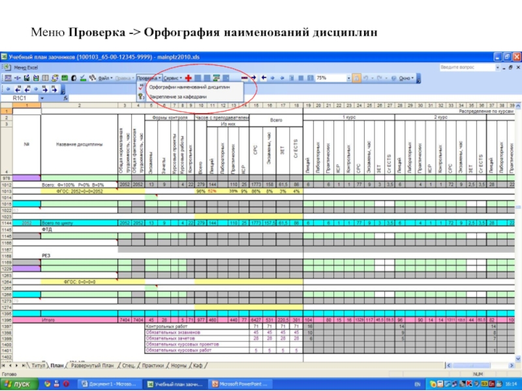Choose Закрепление за кафедрами menu entry
This screenshot has width=522, height=391.
177,96
